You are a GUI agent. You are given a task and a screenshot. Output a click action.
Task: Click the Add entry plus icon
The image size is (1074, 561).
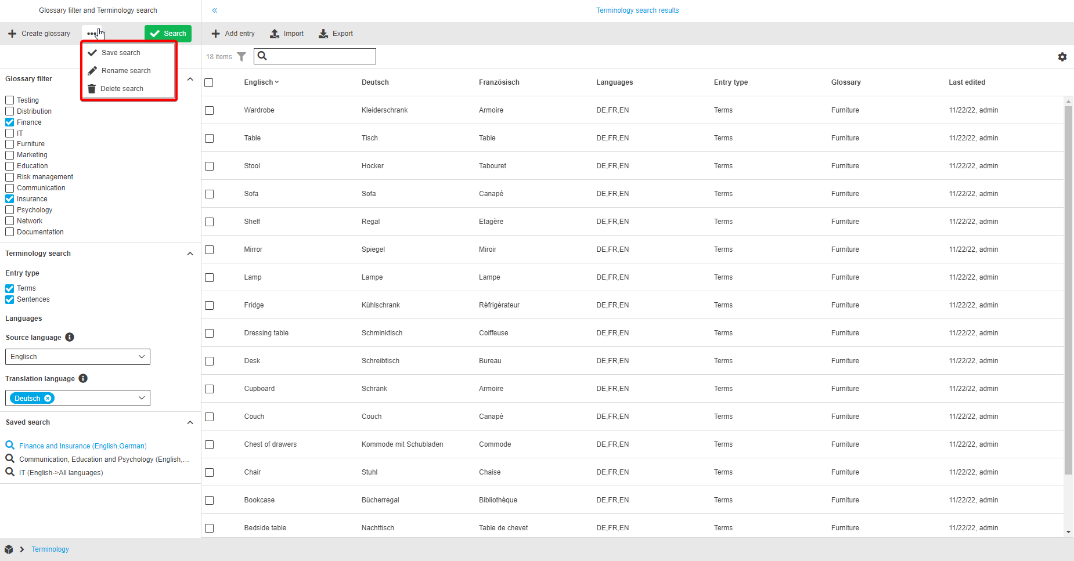point(215,34)
